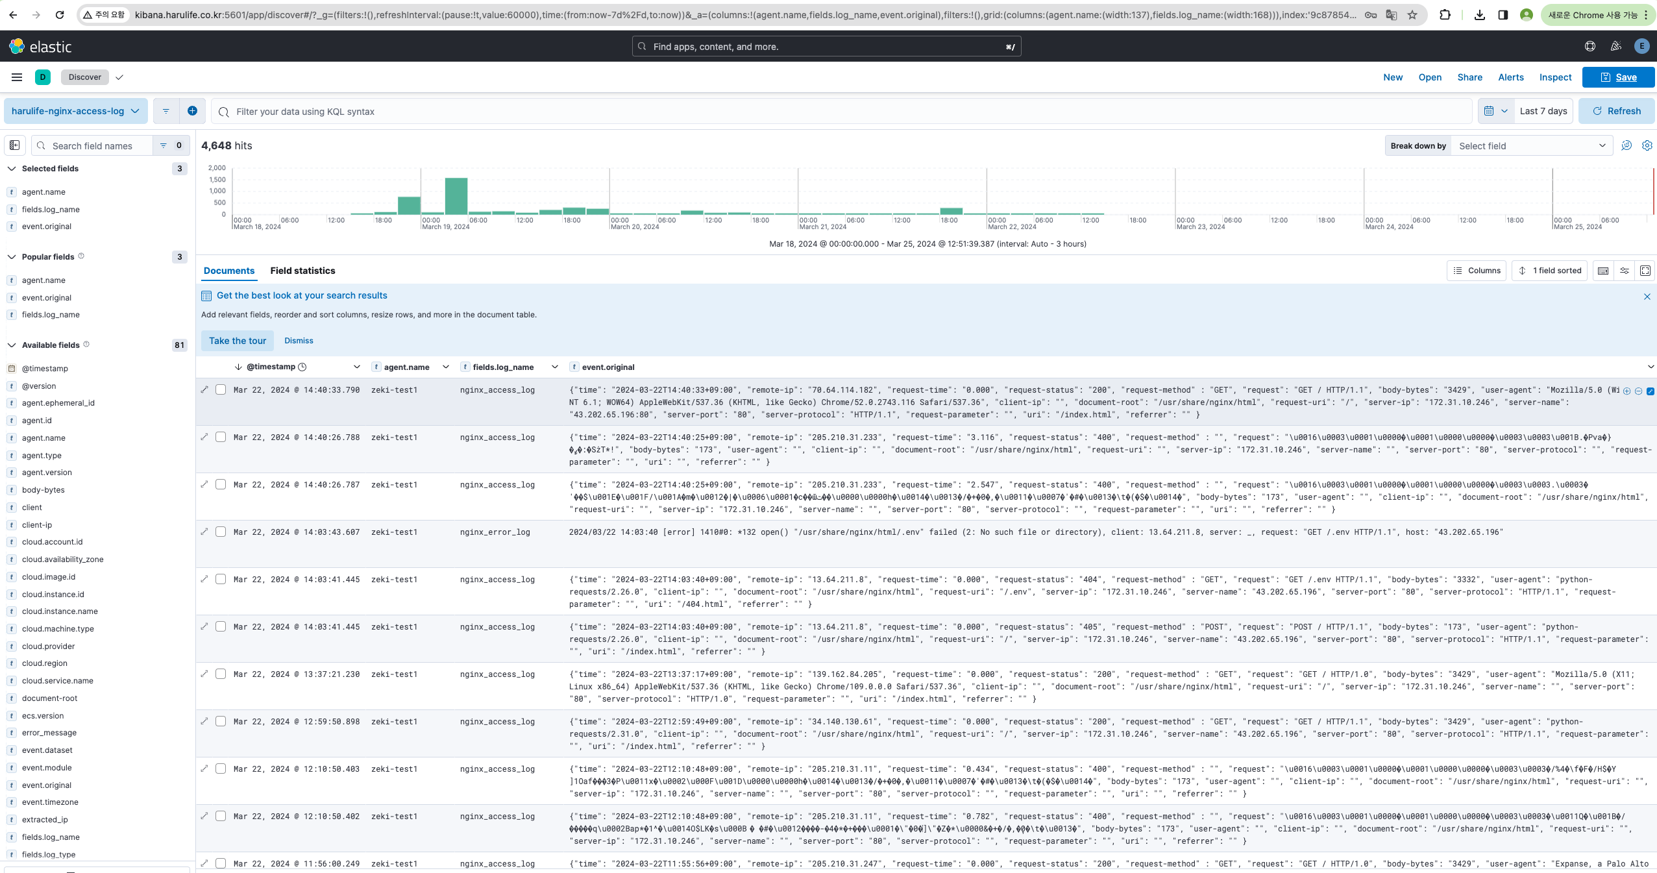
Task: Open the Inspect menu item
Action: [x=1555, y=77]
